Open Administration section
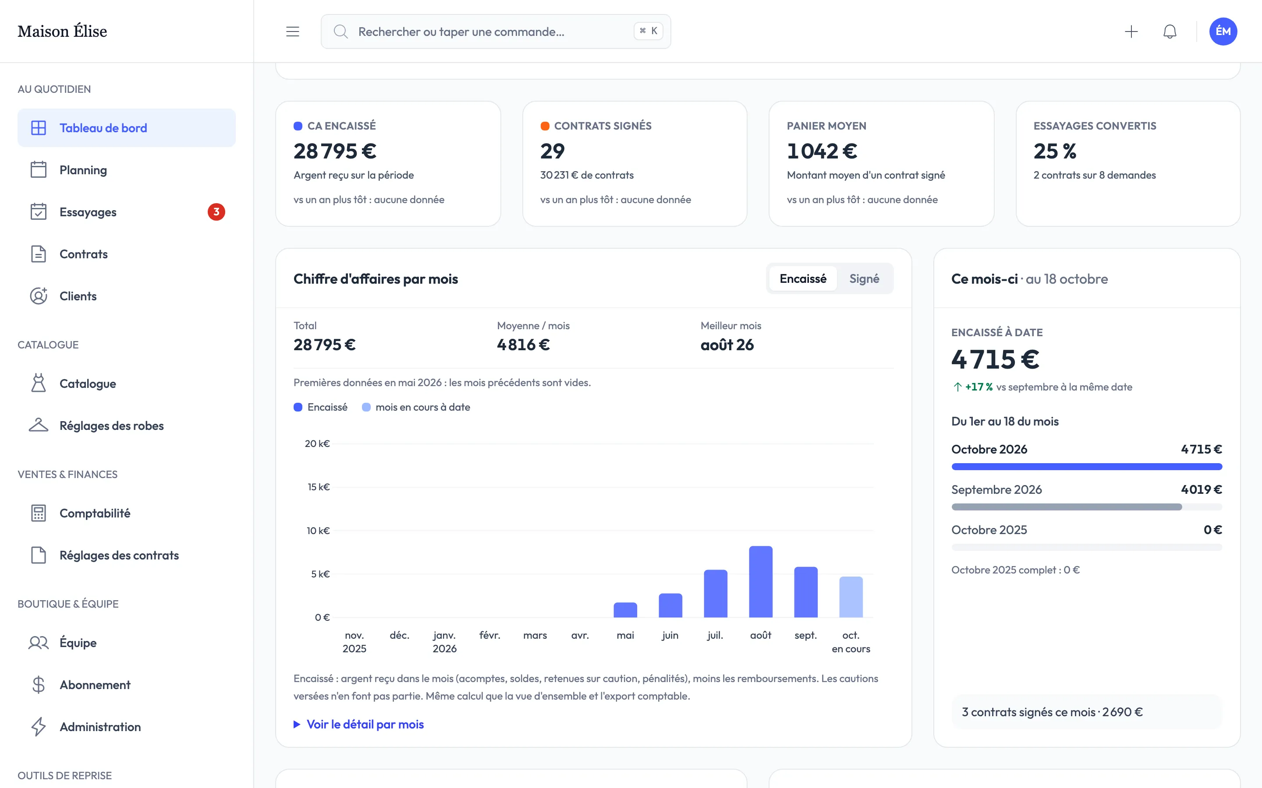The width and height of the screenshot is (1262, 788). (x=126, y=727)
